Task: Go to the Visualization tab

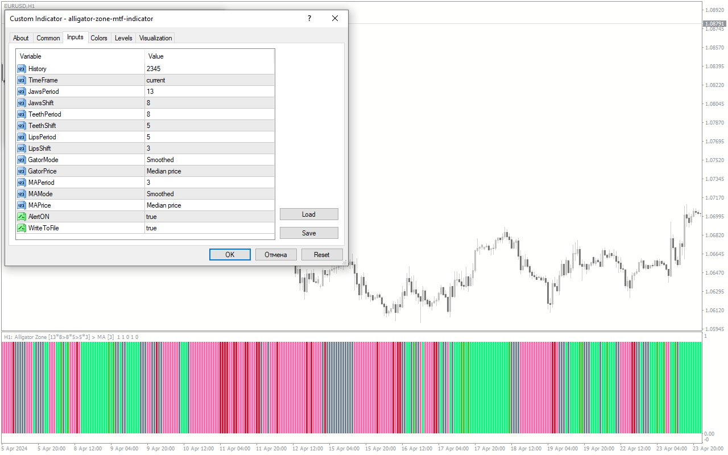Action: (156, 38)
